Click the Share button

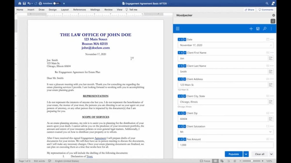pos(249,10)
